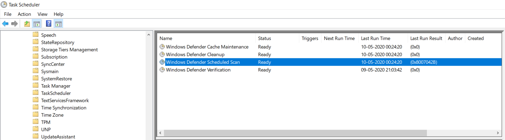
Task: Toggle Show/Hide Console Tree toolbar icon
Action: click(x=37, y=24)
